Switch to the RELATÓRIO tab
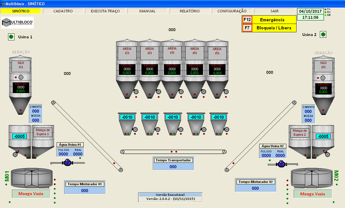Image resolution: width=345 pixels, height=208 pixels. coord(190,11)
